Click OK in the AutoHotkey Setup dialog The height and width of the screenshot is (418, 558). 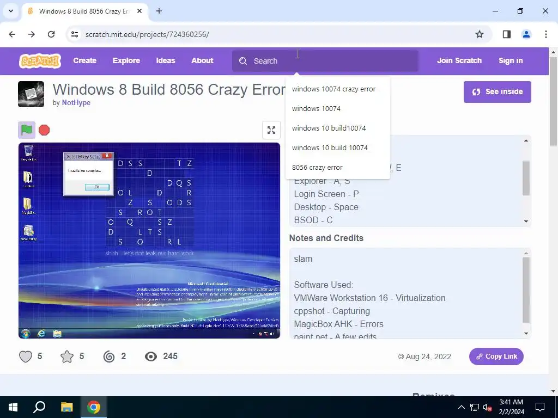97,187
